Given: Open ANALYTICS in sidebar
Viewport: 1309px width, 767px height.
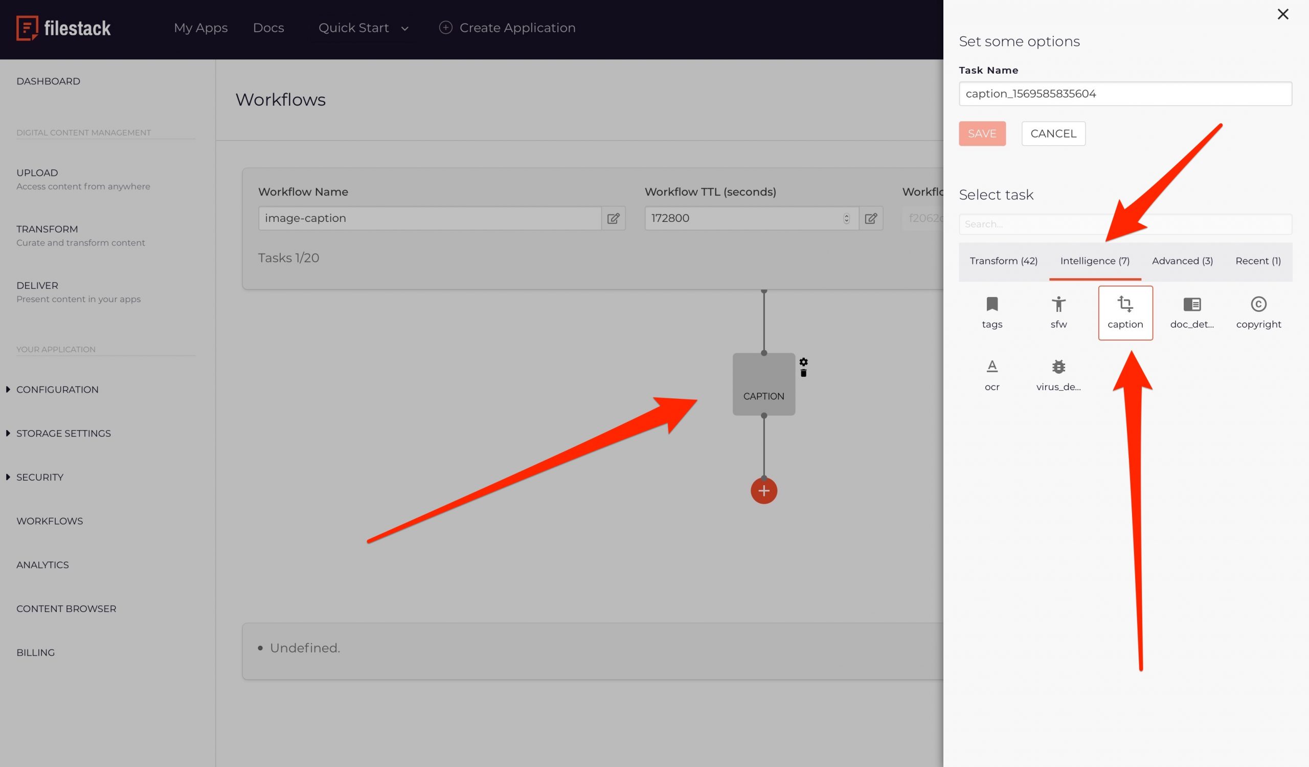Looking at the screenshot, I should (42, 565).
